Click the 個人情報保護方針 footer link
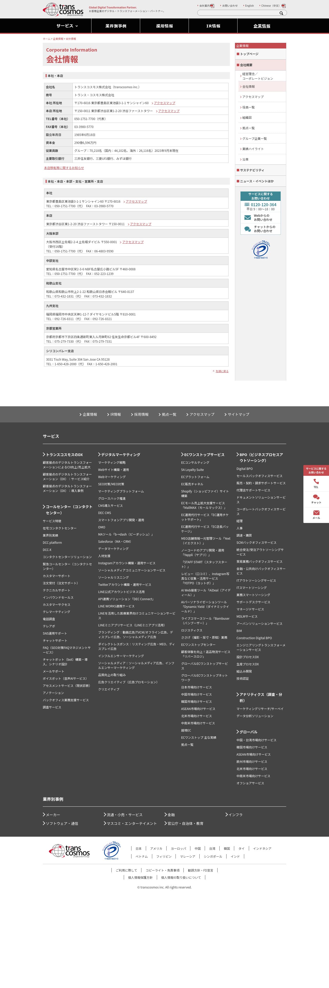 pyautogui.click(x=140, y=877)
